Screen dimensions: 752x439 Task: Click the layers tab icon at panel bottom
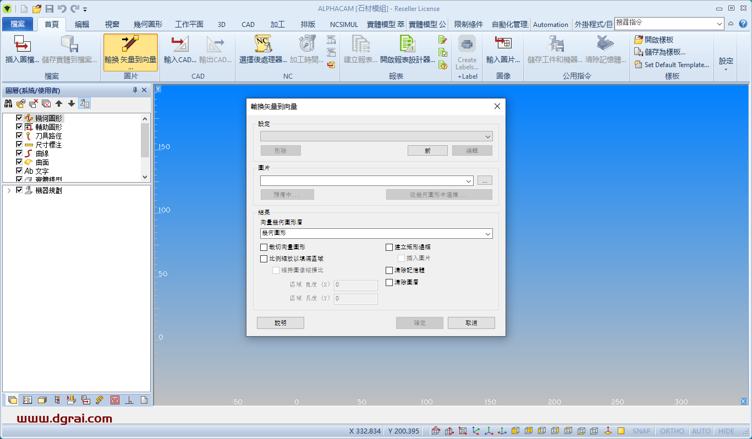tap(13, 400)
